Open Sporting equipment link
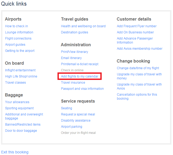This screenshot has width=173, height=155. click(x=19, y=108)
